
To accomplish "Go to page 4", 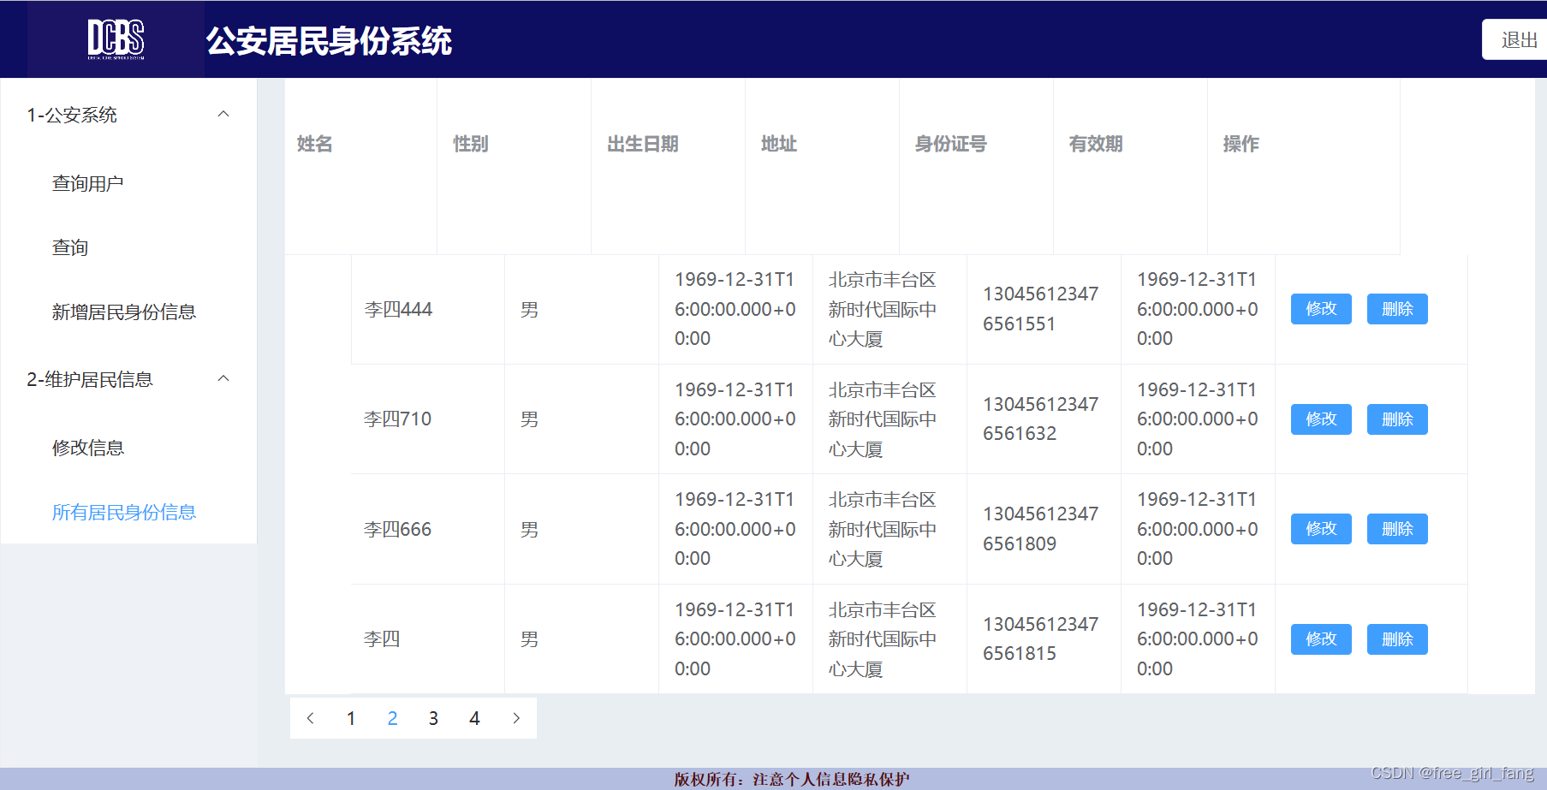I will click(474, 718).
